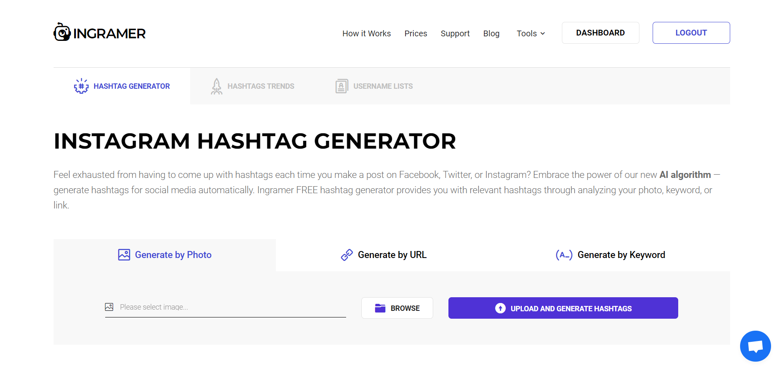
Task: Click the Instagram Hashtag Generator heading
Action: click(255, 141)
